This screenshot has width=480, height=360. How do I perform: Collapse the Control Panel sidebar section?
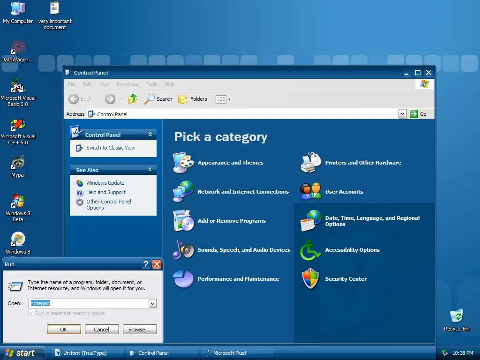150,135
